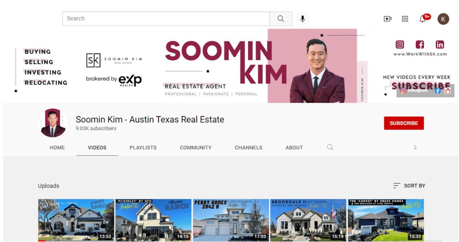Play the Audrey by Drees Homes video
Viewport: 459px width, 242px height.
(386, 220)
